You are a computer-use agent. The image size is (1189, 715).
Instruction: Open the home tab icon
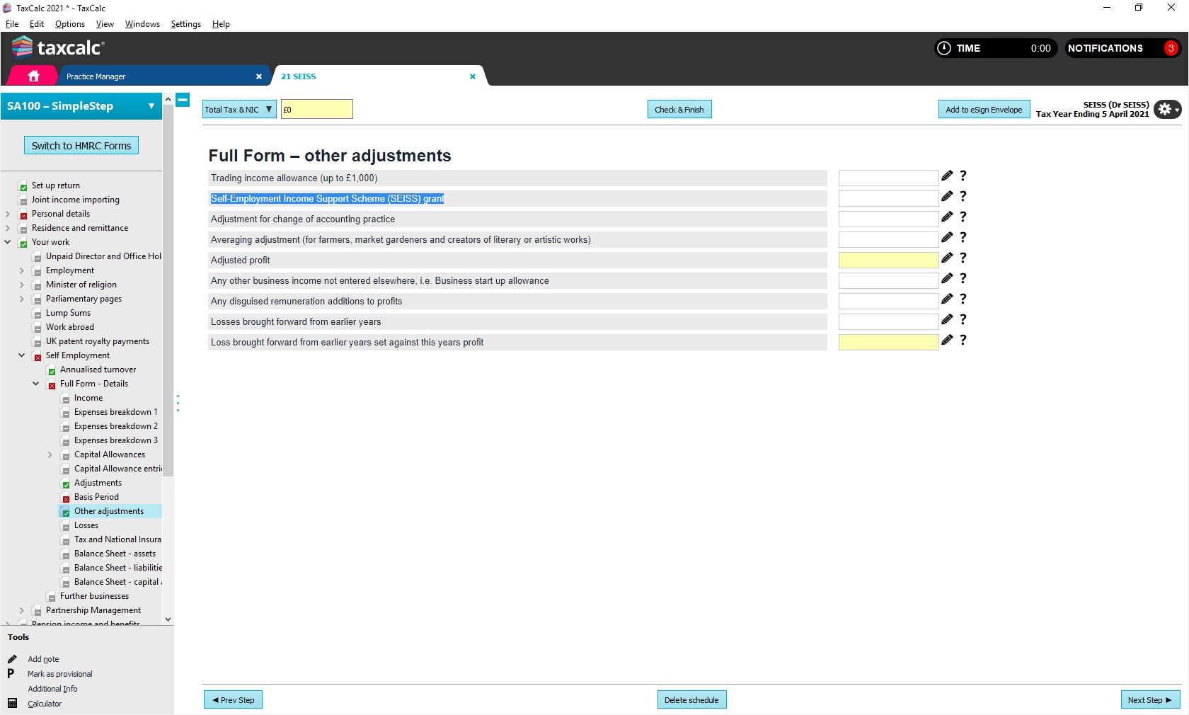pyautogui.click(x=33, y=76)
